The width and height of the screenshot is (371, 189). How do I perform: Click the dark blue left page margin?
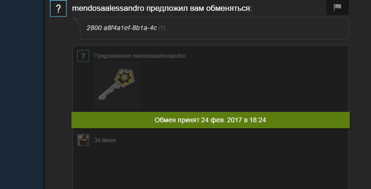(22, 94)
